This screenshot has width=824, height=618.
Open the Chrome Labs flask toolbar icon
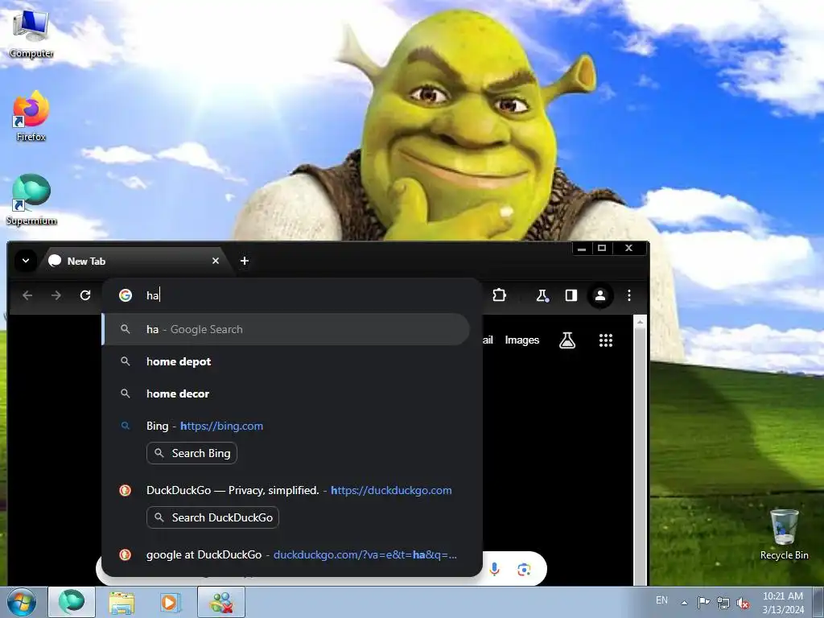pos(542,295)
